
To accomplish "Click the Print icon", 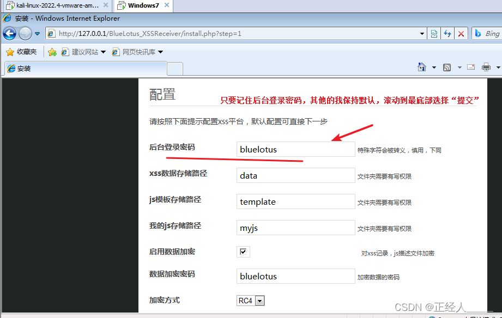I will (486, 67).
